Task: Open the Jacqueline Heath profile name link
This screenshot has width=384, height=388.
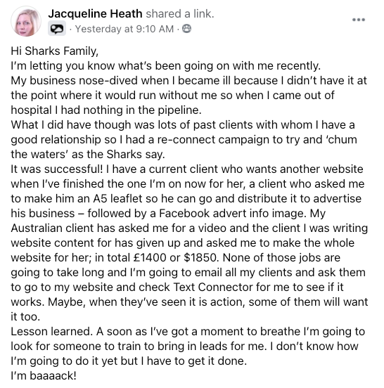Action: 95,14
